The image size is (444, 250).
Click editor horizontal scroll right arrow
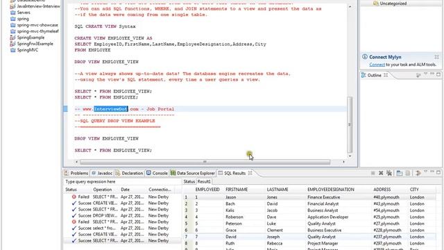(344, 162)
